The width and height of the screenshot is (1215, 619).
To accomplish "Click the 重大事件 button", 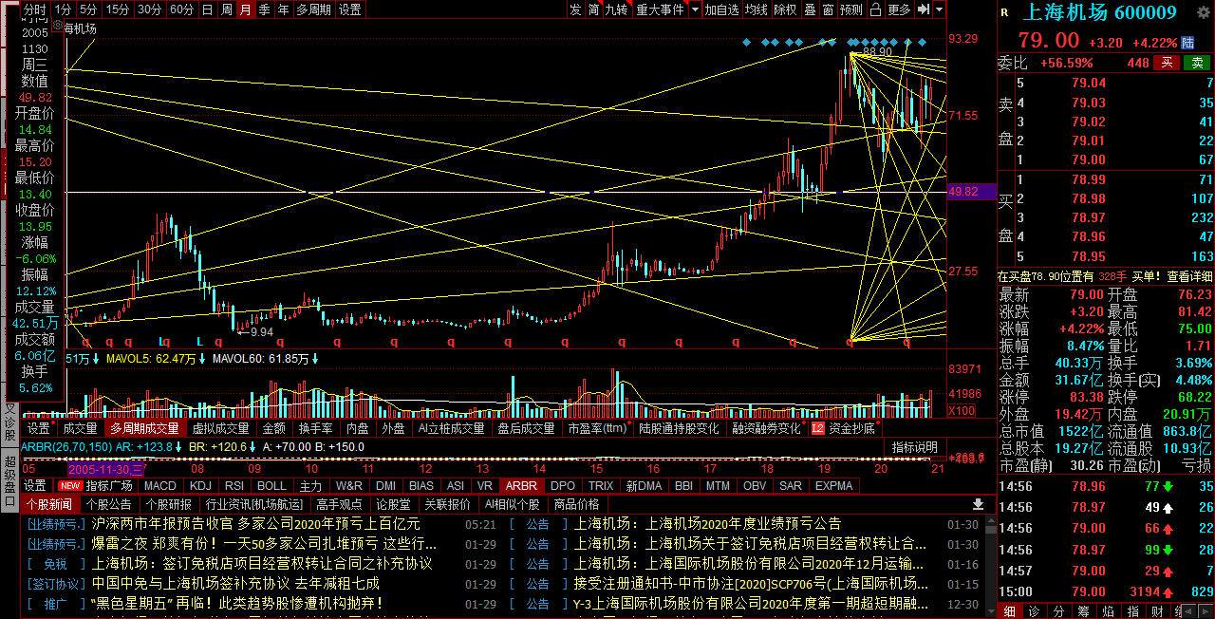I will tap(660, 9).
